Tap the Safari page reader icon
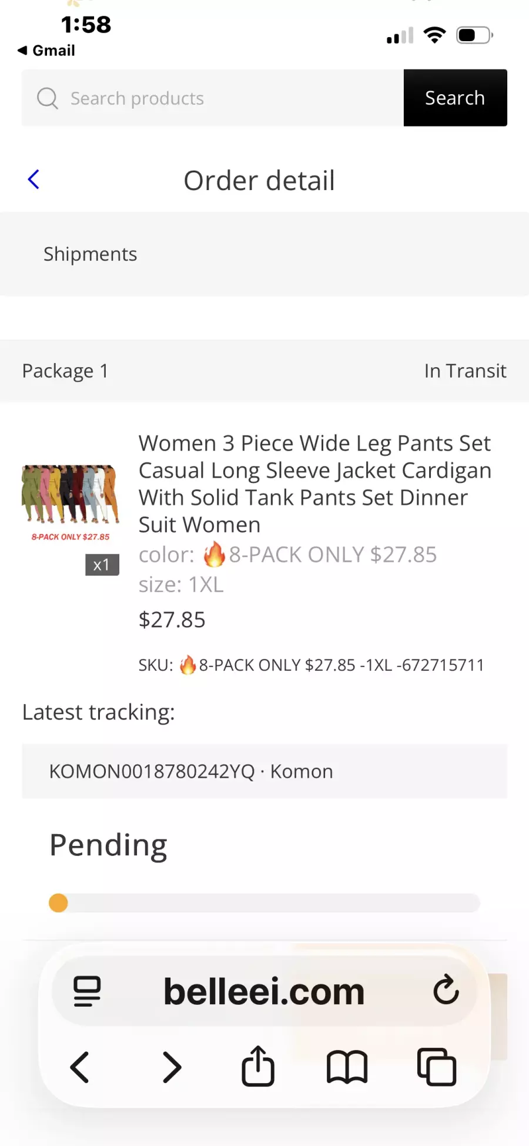 point(87,991)
